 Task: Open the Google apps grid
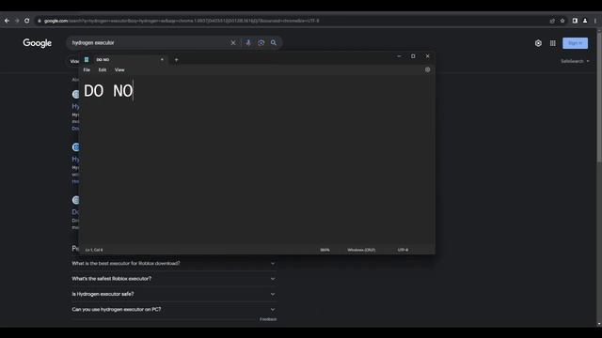pos(552,43)
